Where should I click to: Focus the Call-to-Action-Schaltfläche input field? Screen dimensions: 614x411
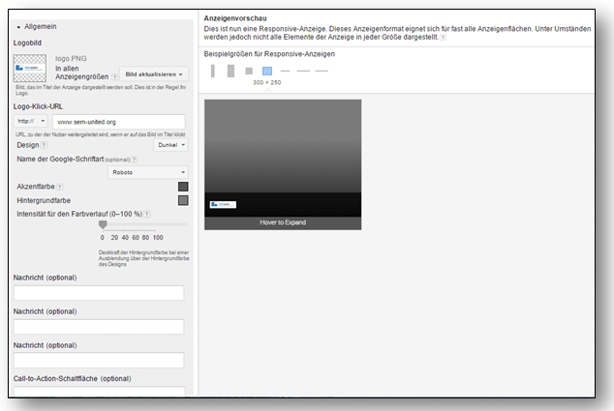coord(99,391)
